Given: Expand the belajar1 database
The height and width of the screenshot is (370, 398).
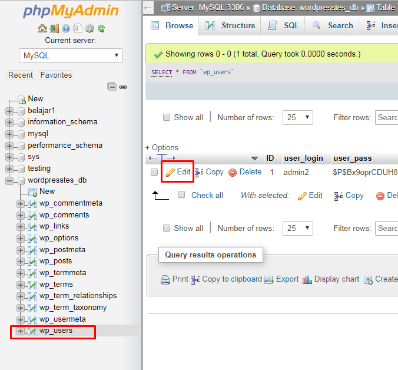Looking at the screenshot, I should pyautogui.click(x=9, y=111).
